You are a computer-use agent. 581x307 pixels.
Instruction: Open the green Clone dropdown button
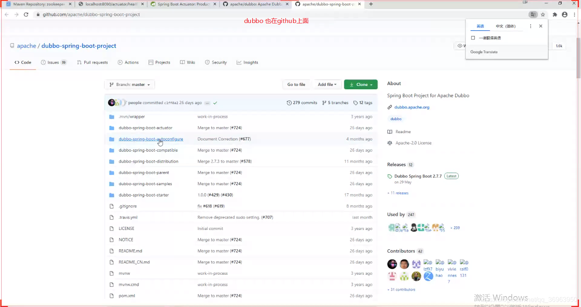tap(361, 85)
